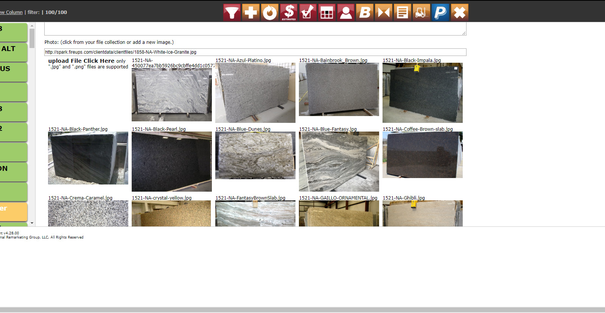The image size is (605, 313).
Task: Select the checkmark tasks icon
Action: [x=308, y=12]
